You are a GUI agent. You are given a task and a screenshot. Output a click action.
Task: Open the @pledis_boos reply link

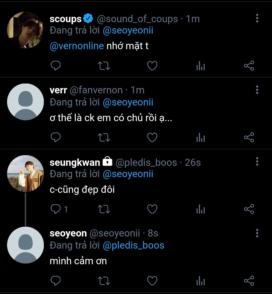point(133,245)
